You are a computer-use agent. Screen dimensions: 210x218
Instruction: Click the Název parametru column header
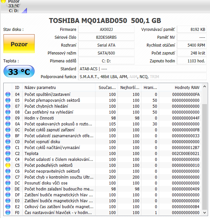click(x=59, y=87)
